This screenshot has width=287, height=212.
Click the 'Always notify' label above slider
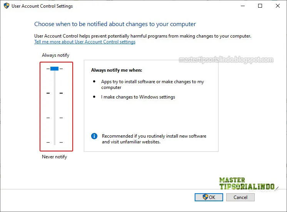[55, 55]
